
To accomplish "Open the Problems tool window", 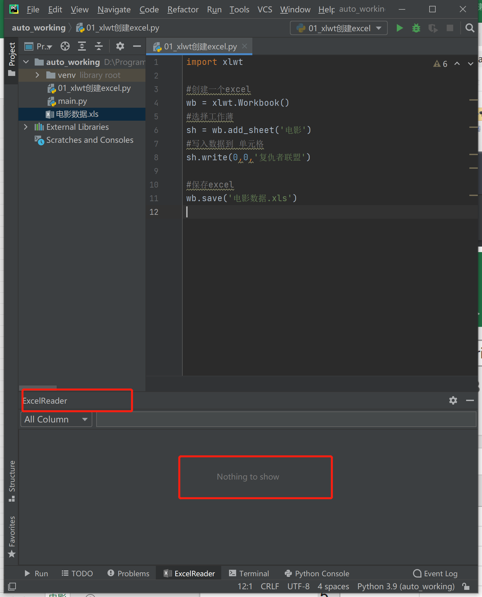I will (x=128, y=573).
